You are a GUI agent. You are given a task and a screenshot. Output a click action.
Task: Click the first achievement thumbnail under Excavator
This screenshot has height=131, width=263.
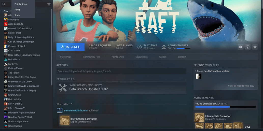pyautogui.click(x=199, y=126)
